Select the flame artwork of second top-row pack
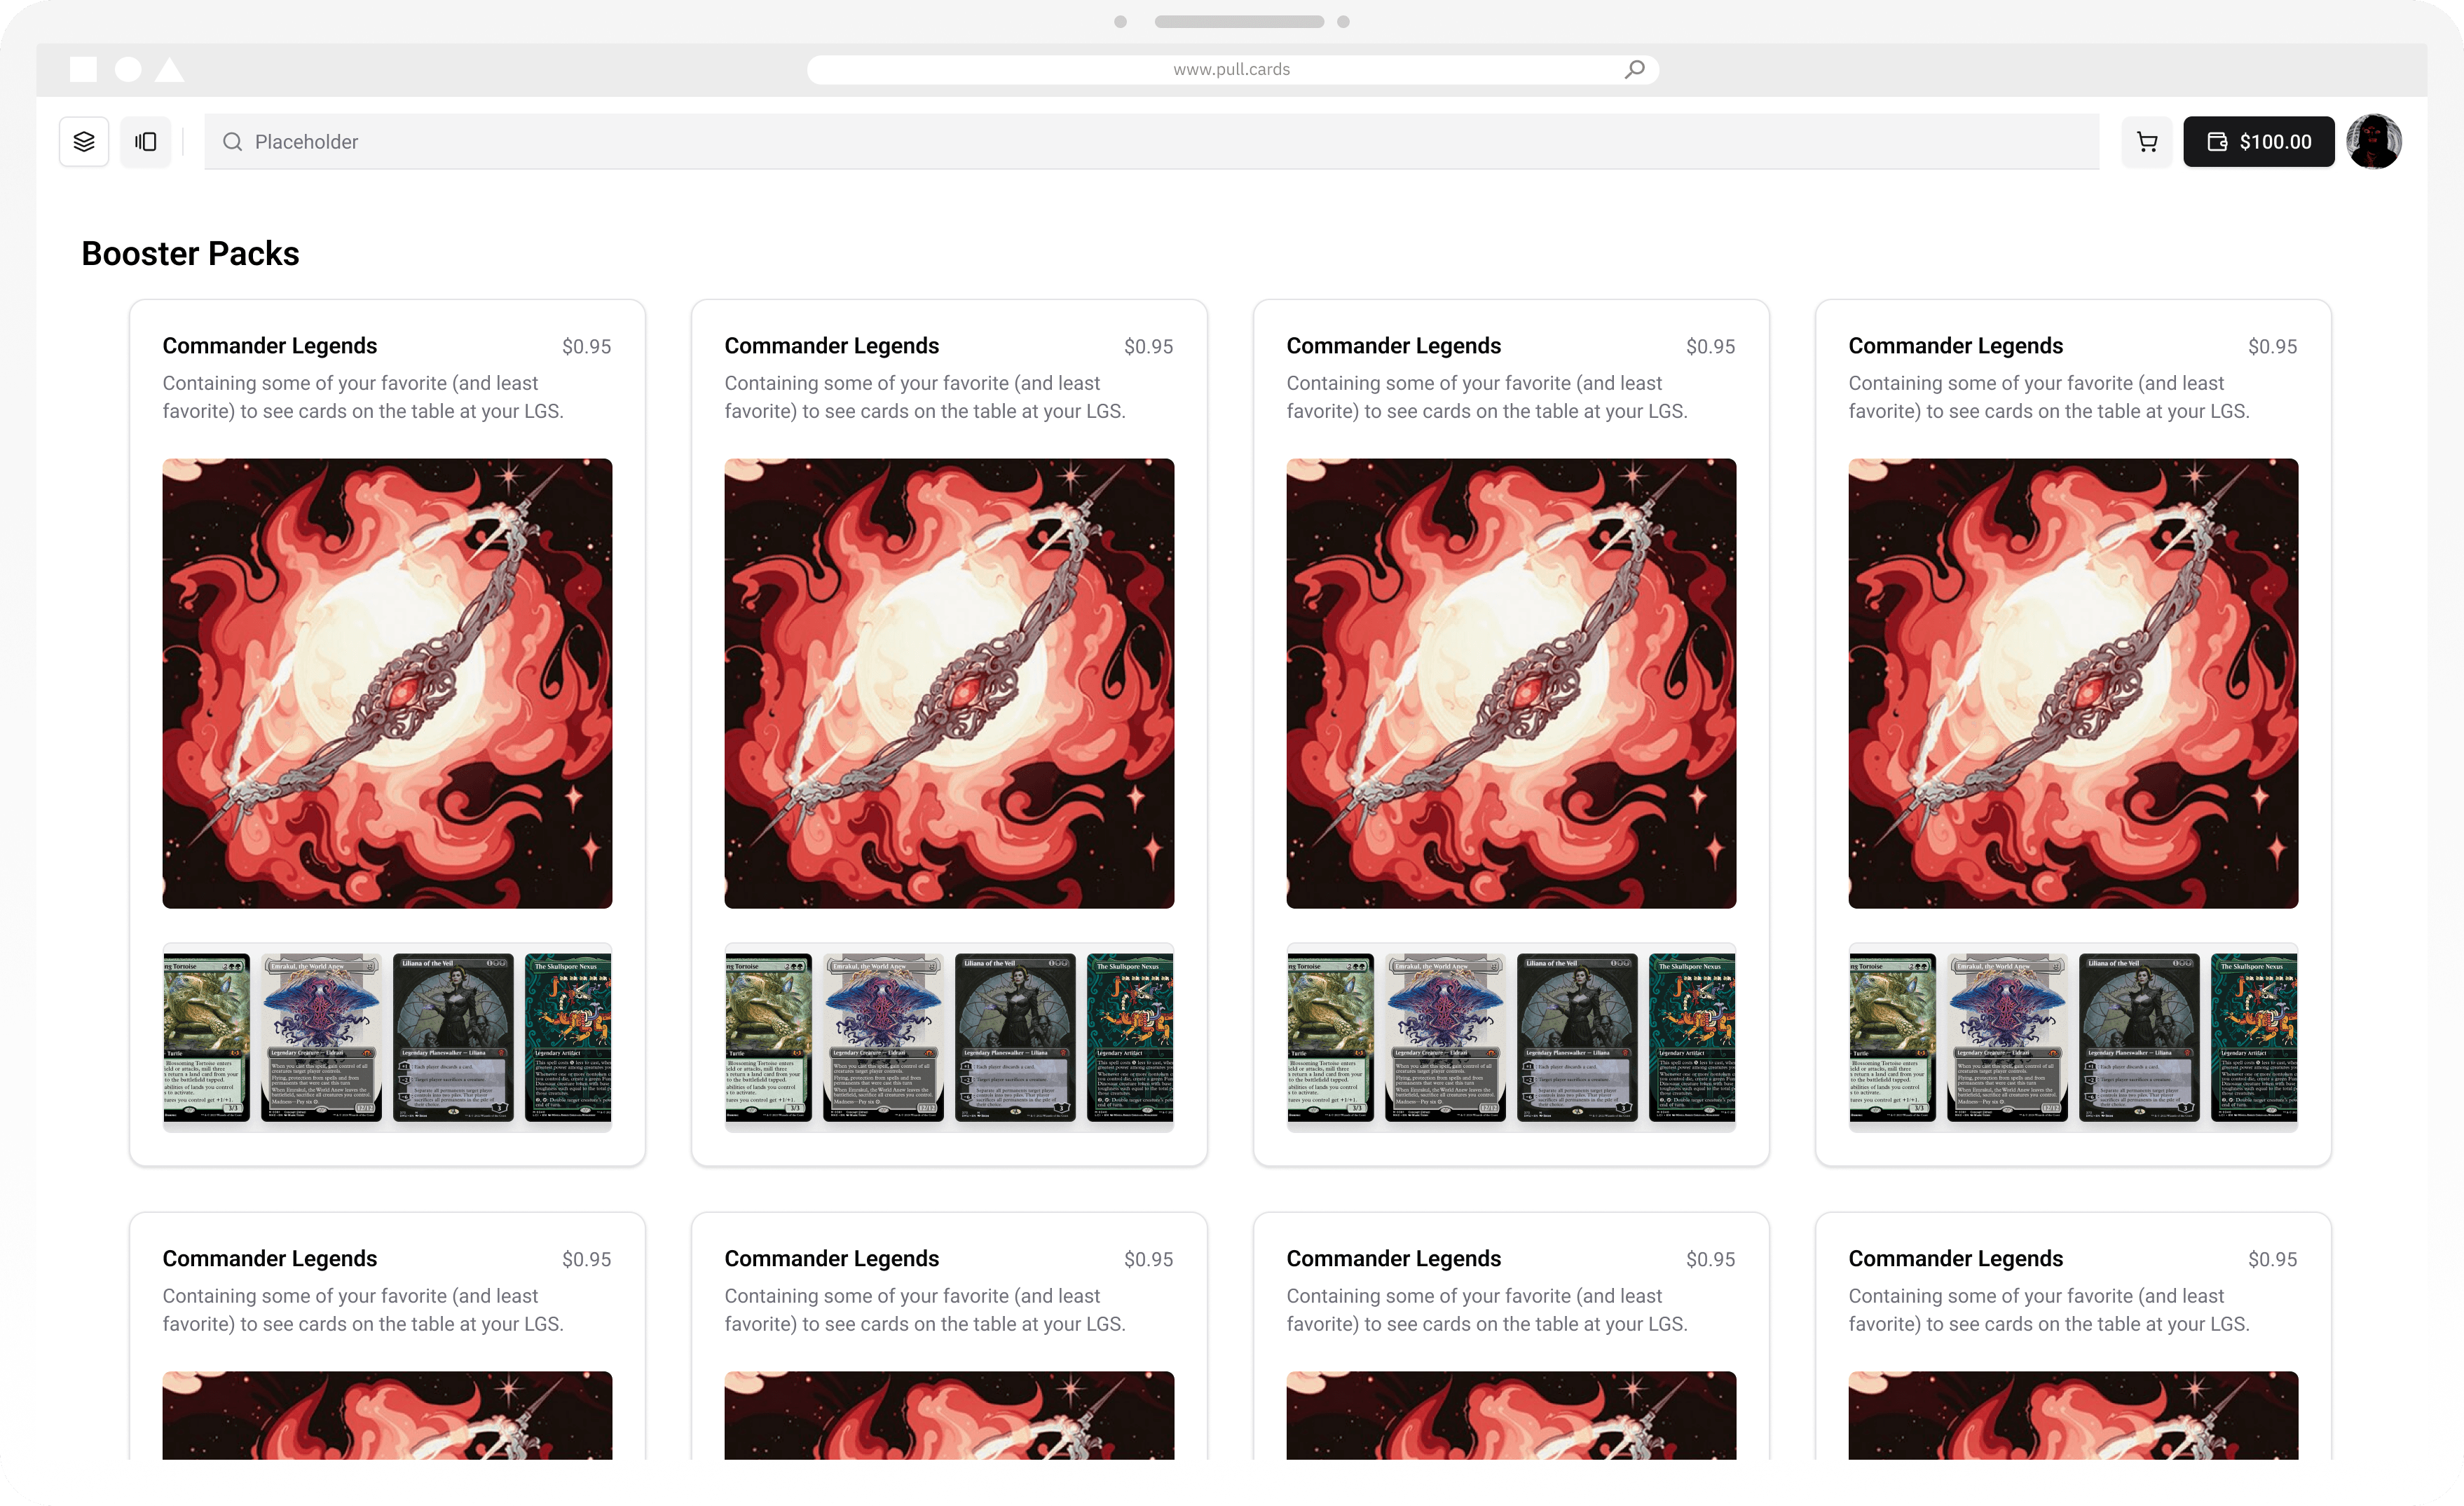The height and width of the screenshot is (1506, 2464). (x=950, y=684)
